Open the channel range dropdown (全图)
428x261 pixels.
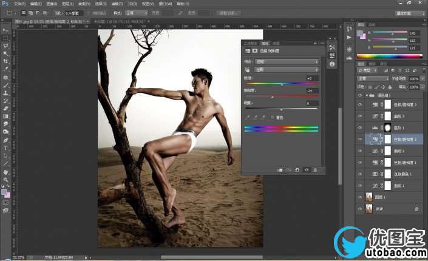click(287, 70)
